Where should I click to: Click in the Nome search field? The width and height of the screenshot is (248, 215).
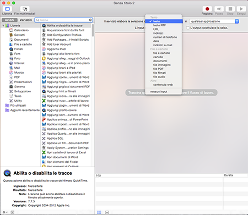coord(63,20)
